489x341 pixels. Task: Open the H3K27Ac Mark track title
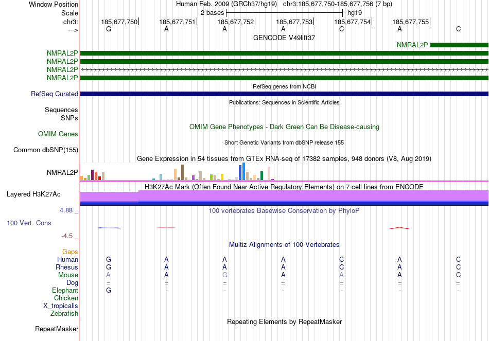pyautogui.click(x=284, y=187)
